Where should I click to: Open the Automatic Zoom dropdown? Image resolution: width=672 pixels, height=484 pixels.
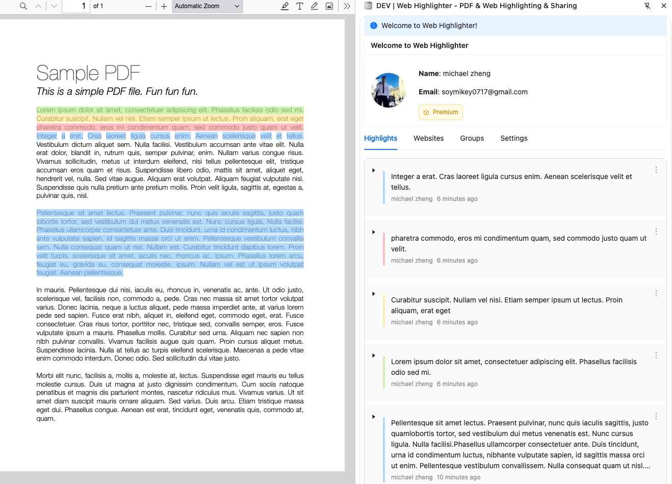(207, 6)
